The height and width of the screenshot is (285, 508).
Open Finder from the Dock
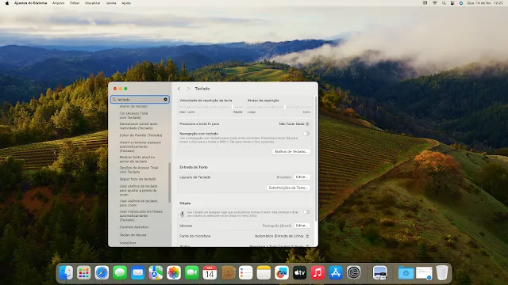point(66,272)
